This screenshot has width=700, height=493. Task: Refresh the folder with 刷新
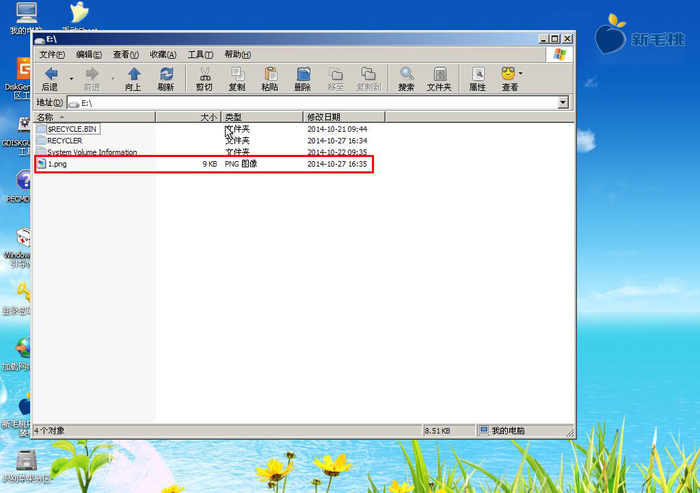click(166, 79)
